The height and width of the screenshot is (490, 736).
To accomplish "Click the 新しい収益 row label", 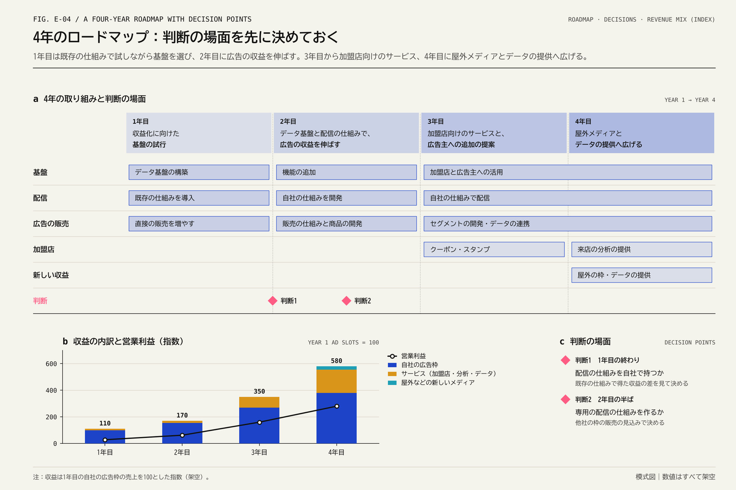I will pyautogui.click(x=51, y=275).
